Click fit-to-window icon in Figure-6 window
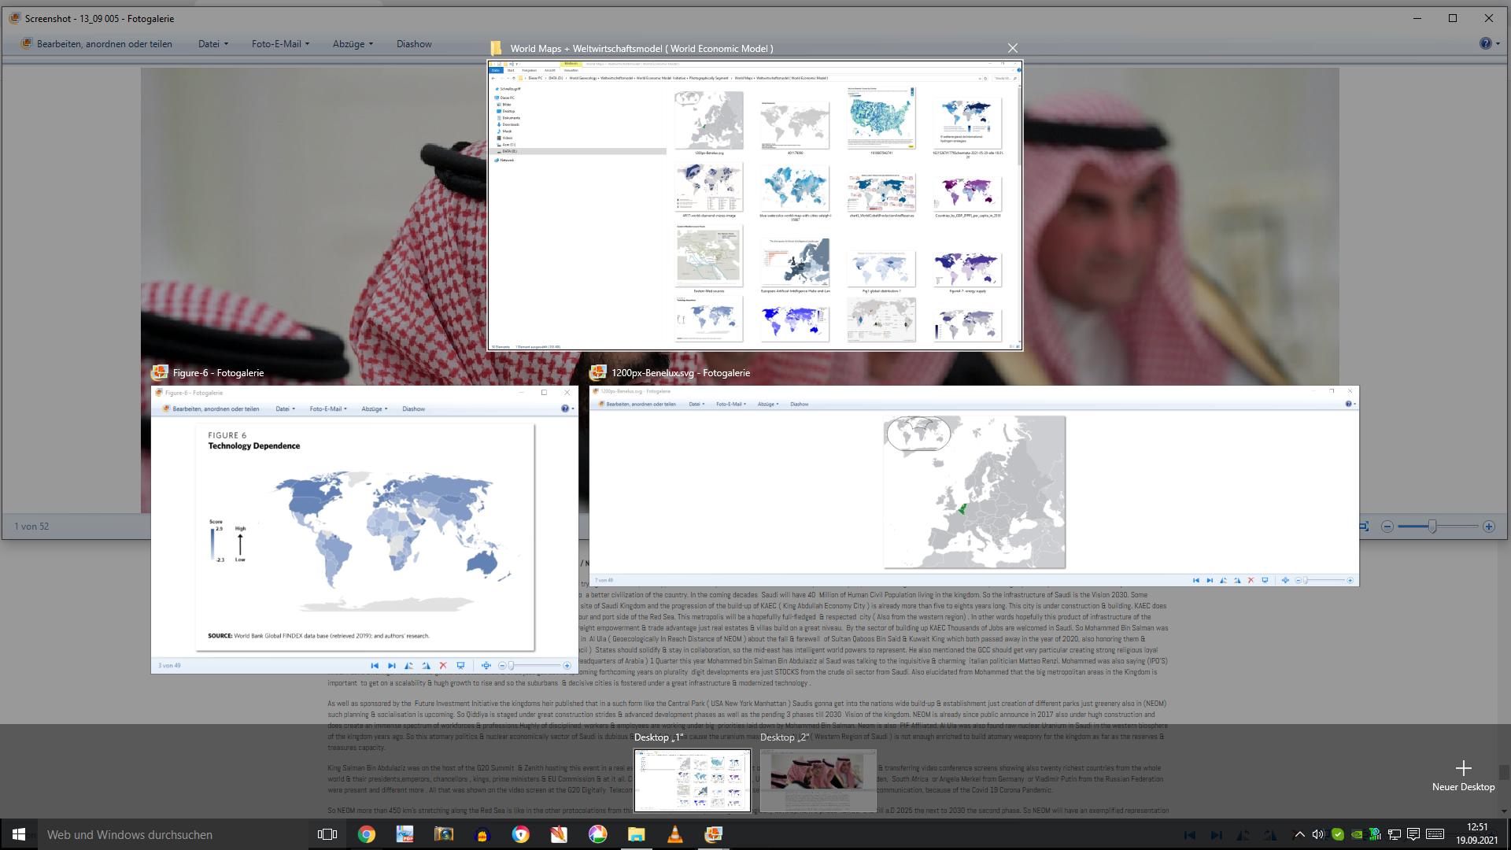1511x850 pixels. [486, 666]
